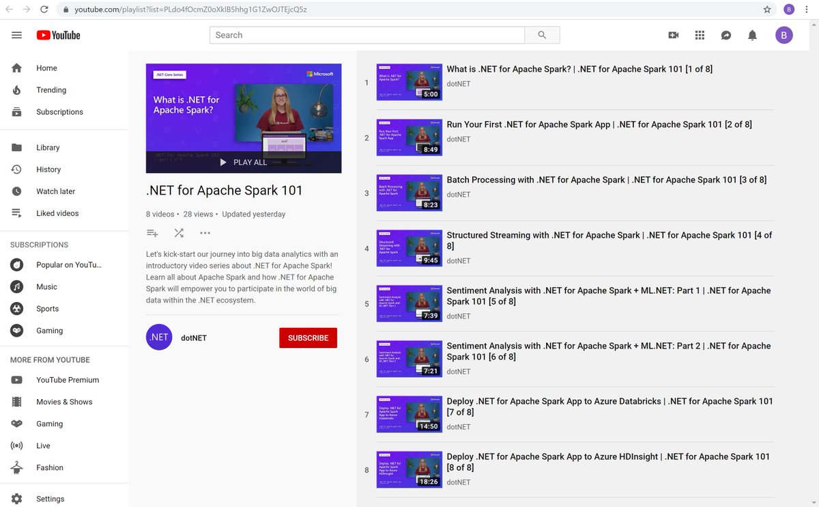819x507 pixels.
Task: Click the Subscriptions sidebar icon
Action: tap(17, 111)
